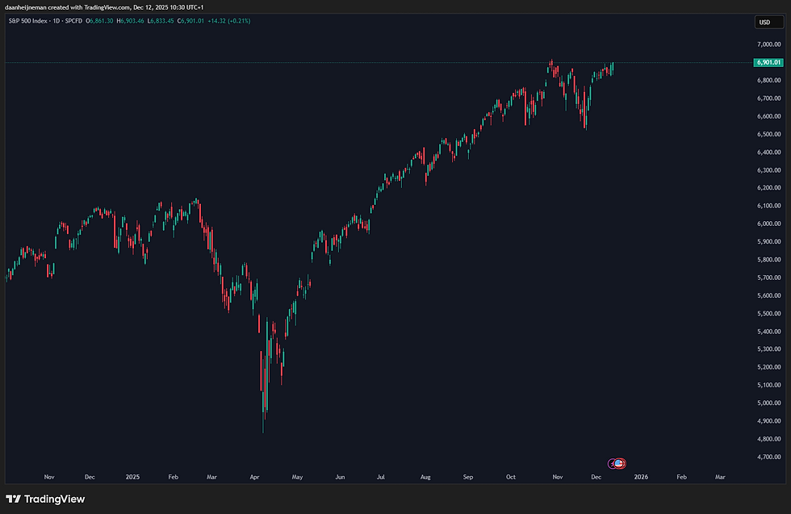Click the 6,400.00 price axis label
791x514 pixels.
[768, 152]
